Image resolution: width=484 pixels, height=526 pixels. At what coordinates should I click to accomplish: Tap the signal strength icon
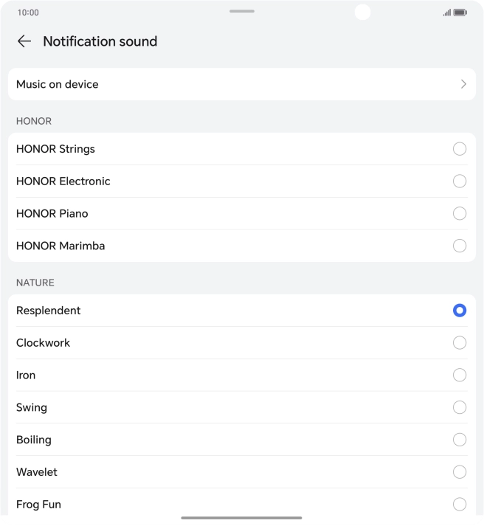pyautogui.click(x=447, y=13)
